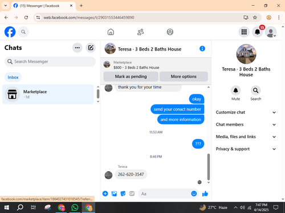Viewport: 285px width, 213px height.
Task: Open the grid Menu icon
Action: [244, 32]
